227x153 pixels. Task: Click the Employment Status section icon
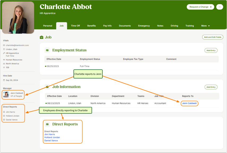click(47, 50)
